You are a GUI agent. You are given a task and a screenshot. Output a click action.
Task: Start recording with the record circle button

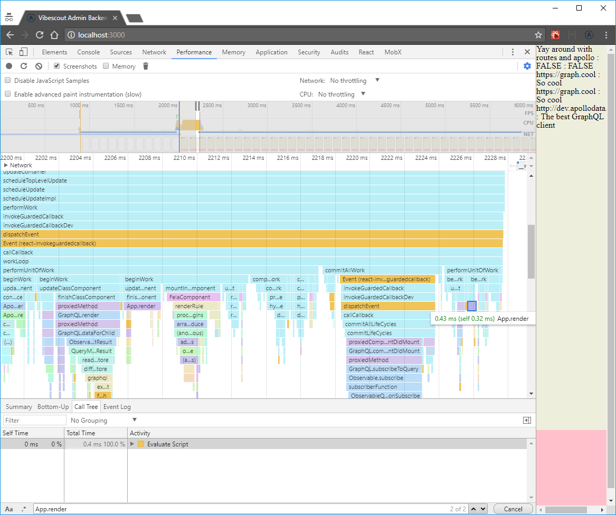(x=9, y=66)
